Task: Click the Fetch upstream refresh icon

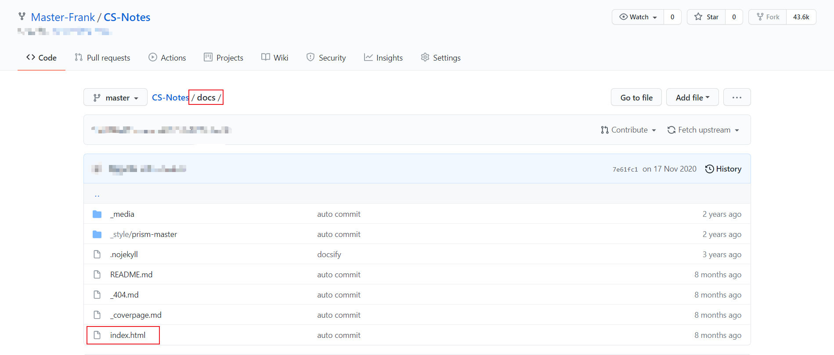Action: 672,130
